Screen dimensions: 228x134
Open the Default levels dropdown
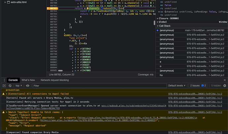177,86
